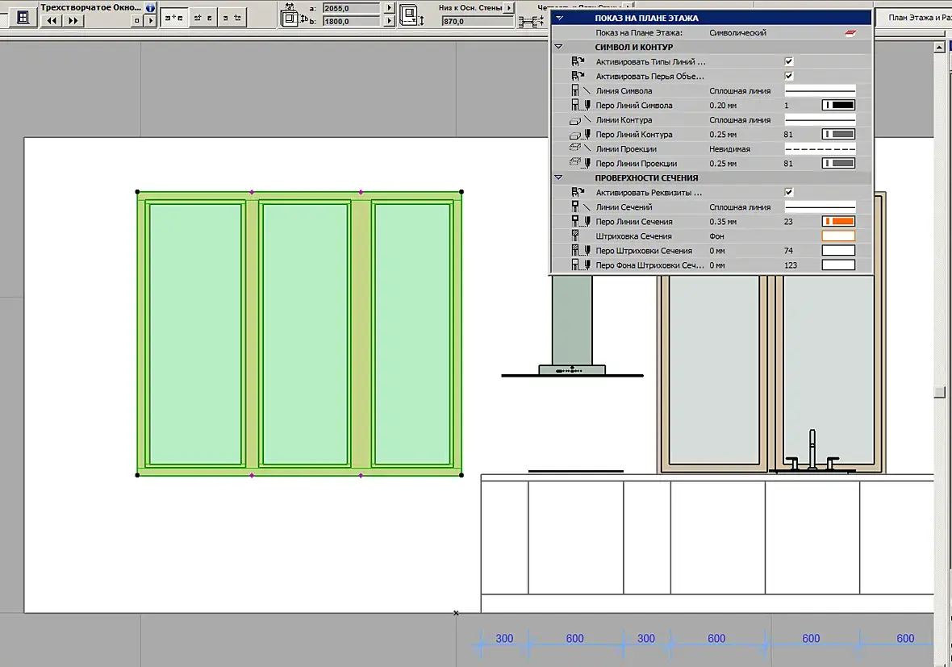
Task: Collapse the 'Символ и Контур' section
Action: [x=558, y=48]
